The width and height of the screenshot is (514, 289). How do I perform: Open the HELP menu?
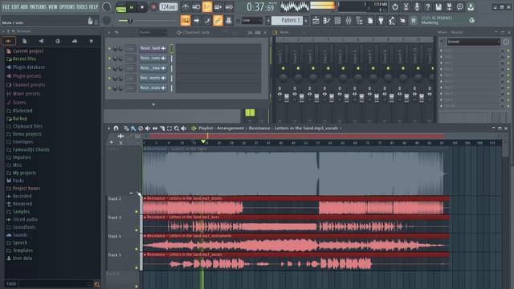click(x=93, y=7)
